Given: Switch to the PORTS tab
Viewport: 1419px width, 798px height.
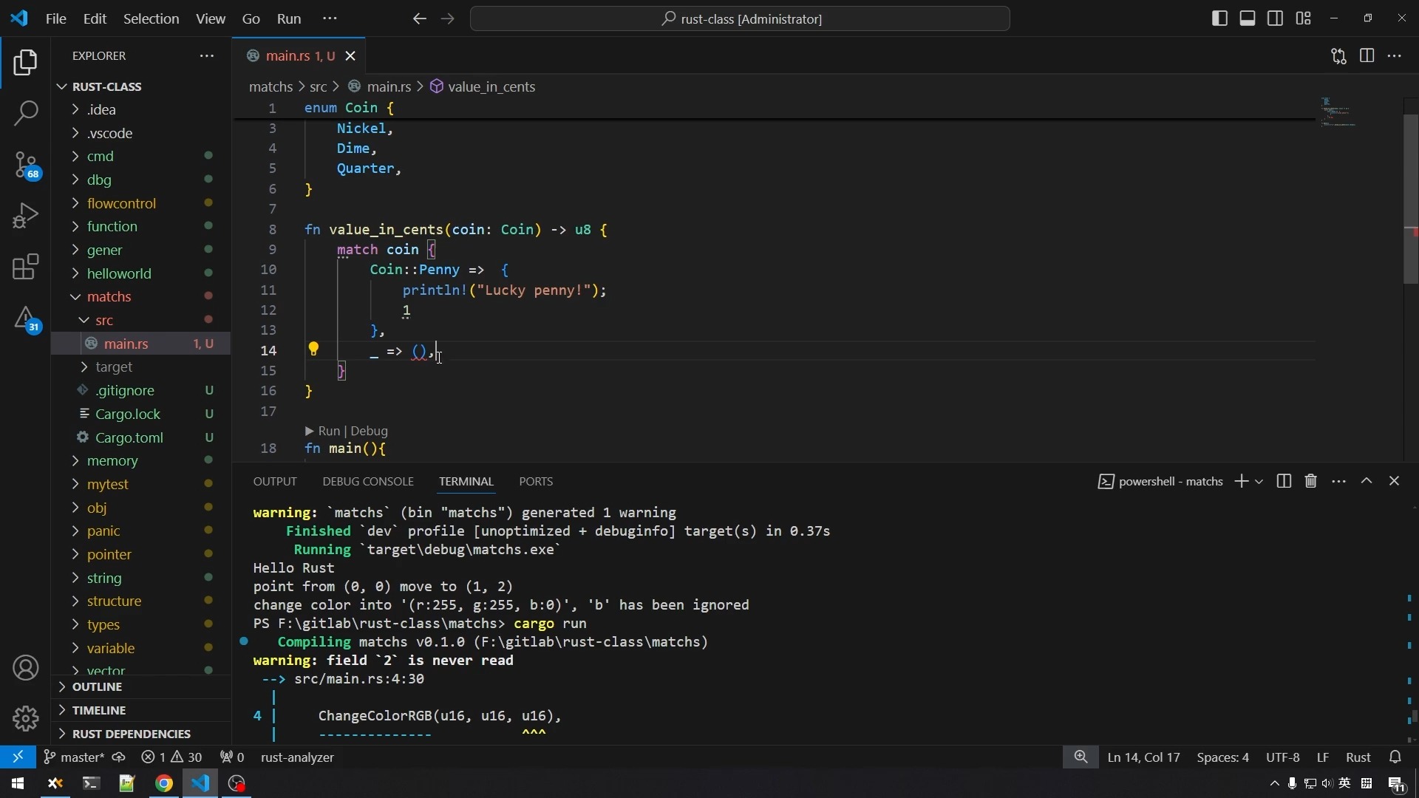Looking at the screenshot, I should point(536,482).
